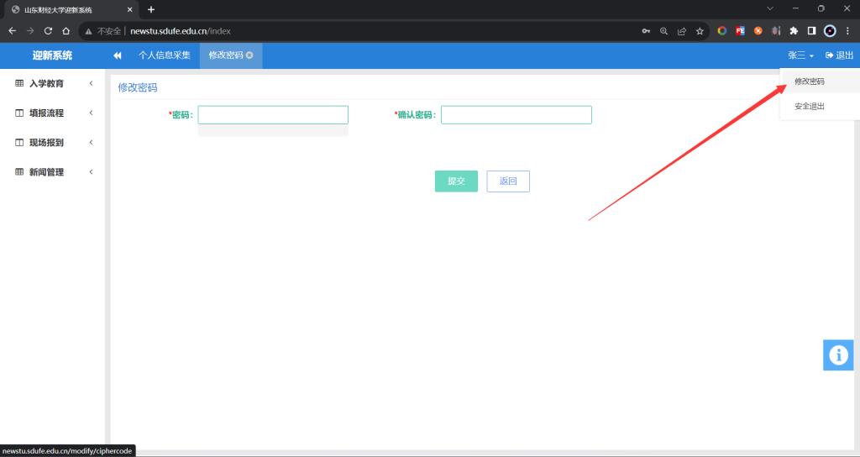
Task: Expand the 入学教育 sidebar menu
Action: pos(52,84)
